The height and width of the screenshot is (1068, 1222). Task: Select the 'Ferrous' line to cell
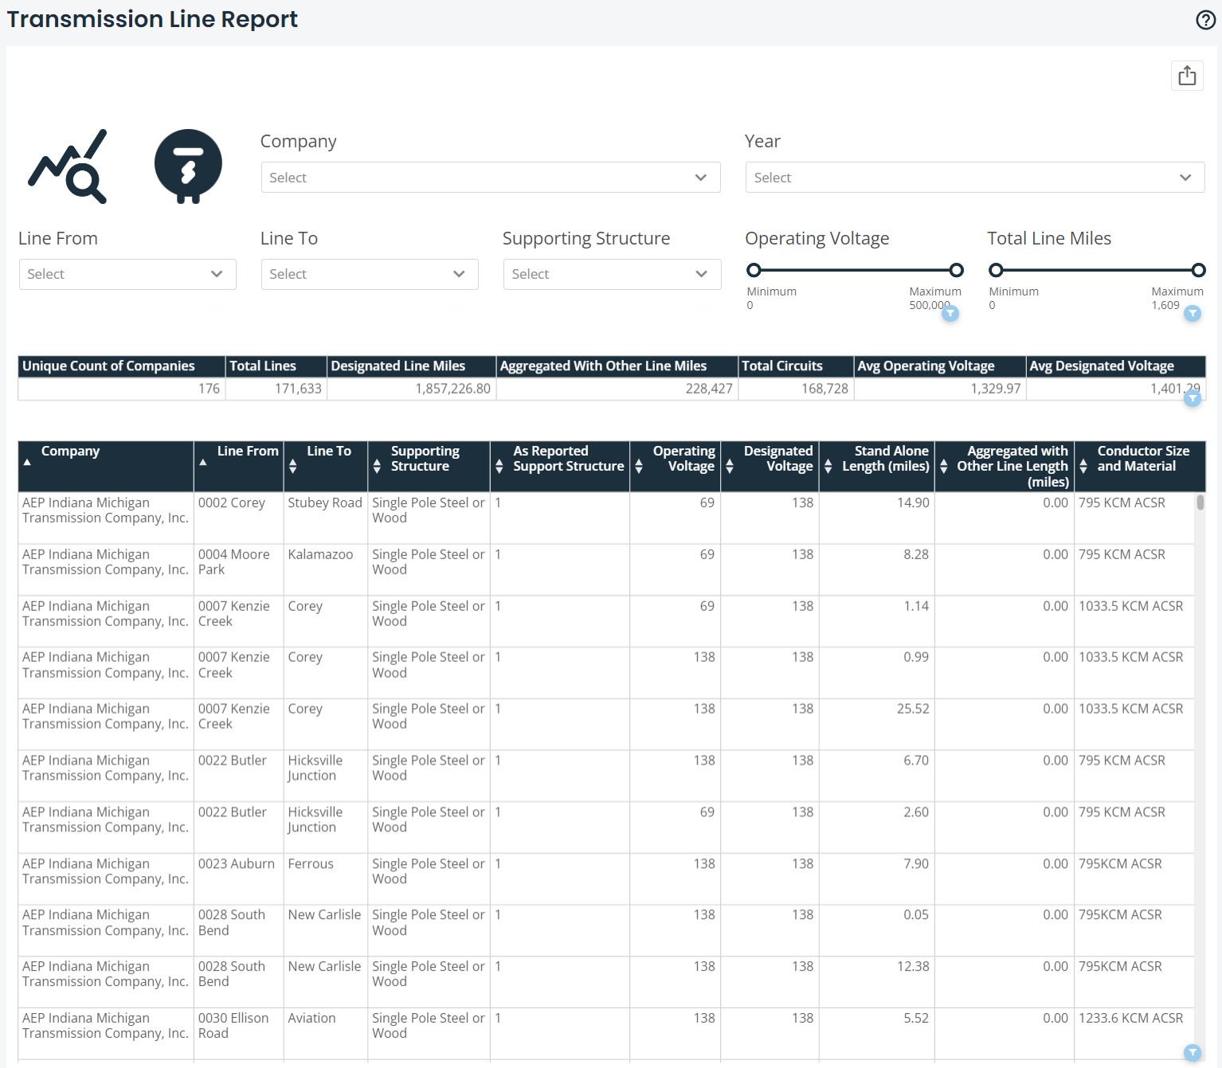[x=325, y=879]
